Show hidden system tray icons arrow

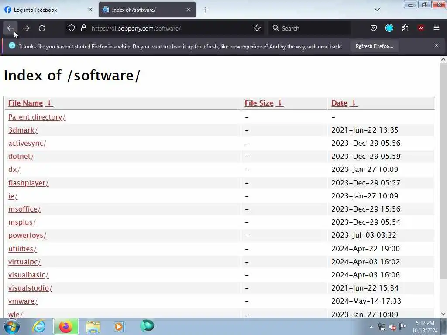click(x=371, y=327)
